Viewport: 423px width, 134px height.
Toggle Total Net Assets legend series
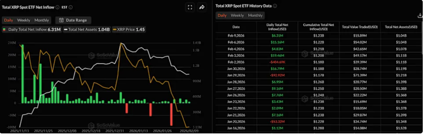click(87, 30)
